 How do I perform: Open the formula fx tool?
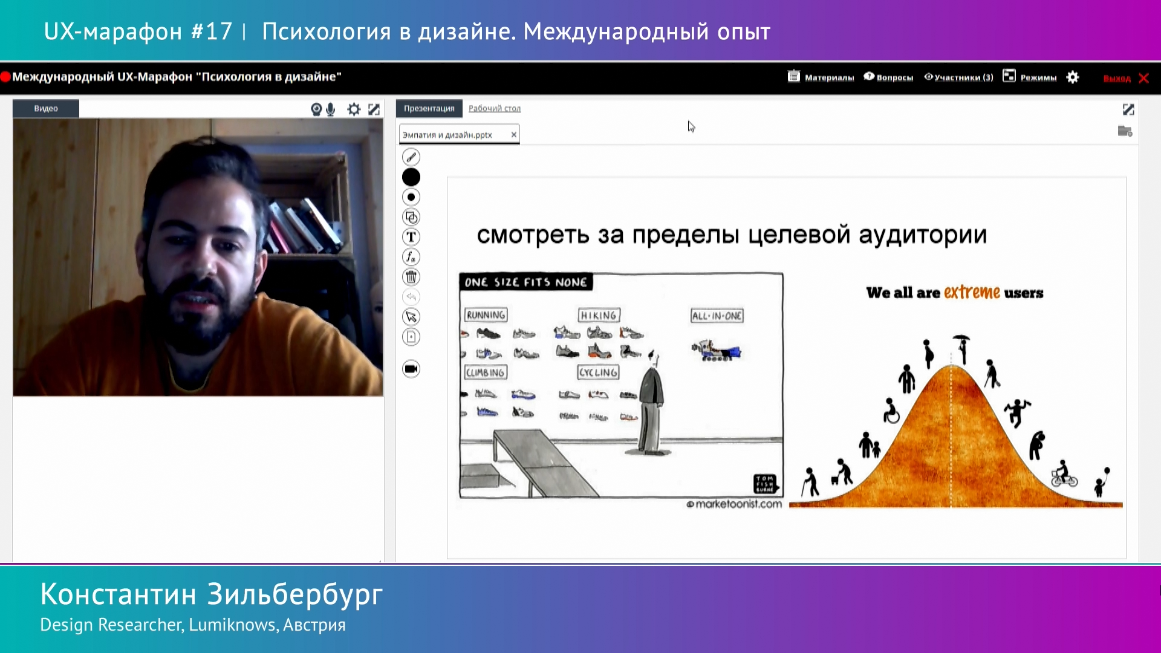[411, 257]
